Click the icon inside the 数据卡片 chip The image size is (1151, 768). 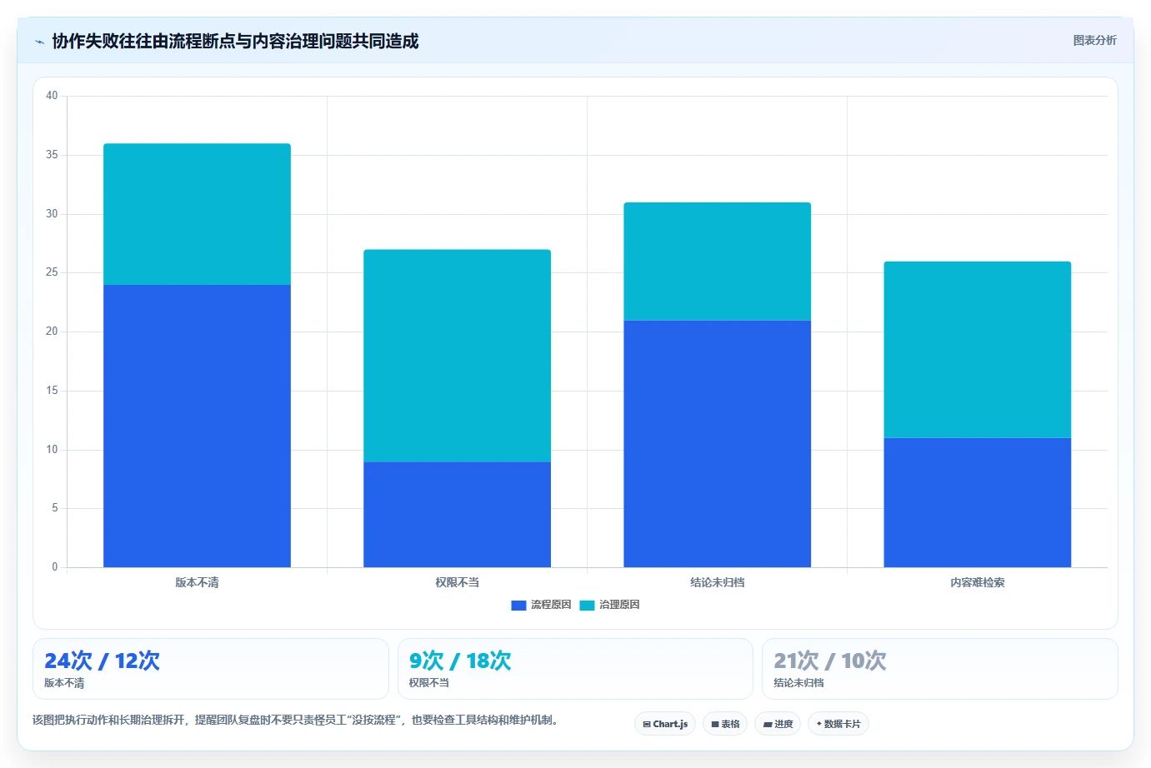819,724
